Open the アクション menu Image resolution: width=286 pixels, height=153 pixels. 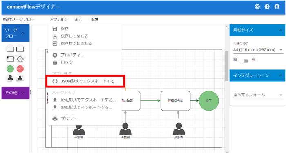click(x=59, y=19)
